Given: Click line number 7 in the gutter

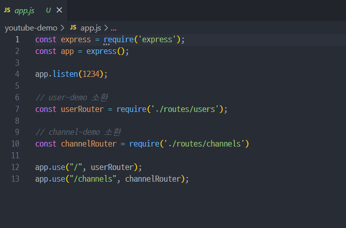Looking at the screenshot, I should point(17,109).
